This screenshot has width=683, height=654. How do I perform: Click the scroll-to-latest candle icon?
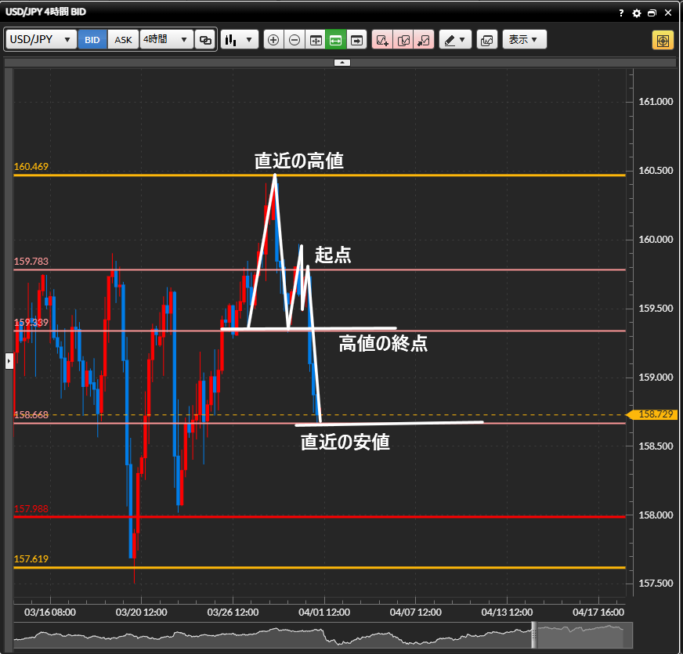(x=357, y=40)
